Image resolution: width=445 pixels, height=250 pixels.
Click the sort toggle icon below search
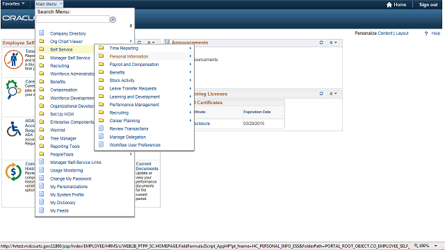(x=131, y=26)
